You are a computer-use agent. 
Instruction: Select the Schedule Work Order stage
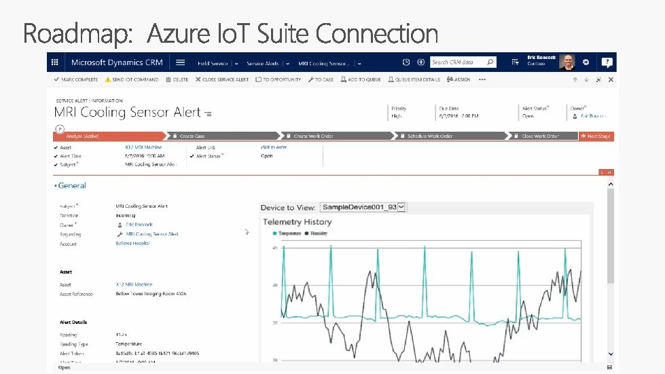click(429, 136)
